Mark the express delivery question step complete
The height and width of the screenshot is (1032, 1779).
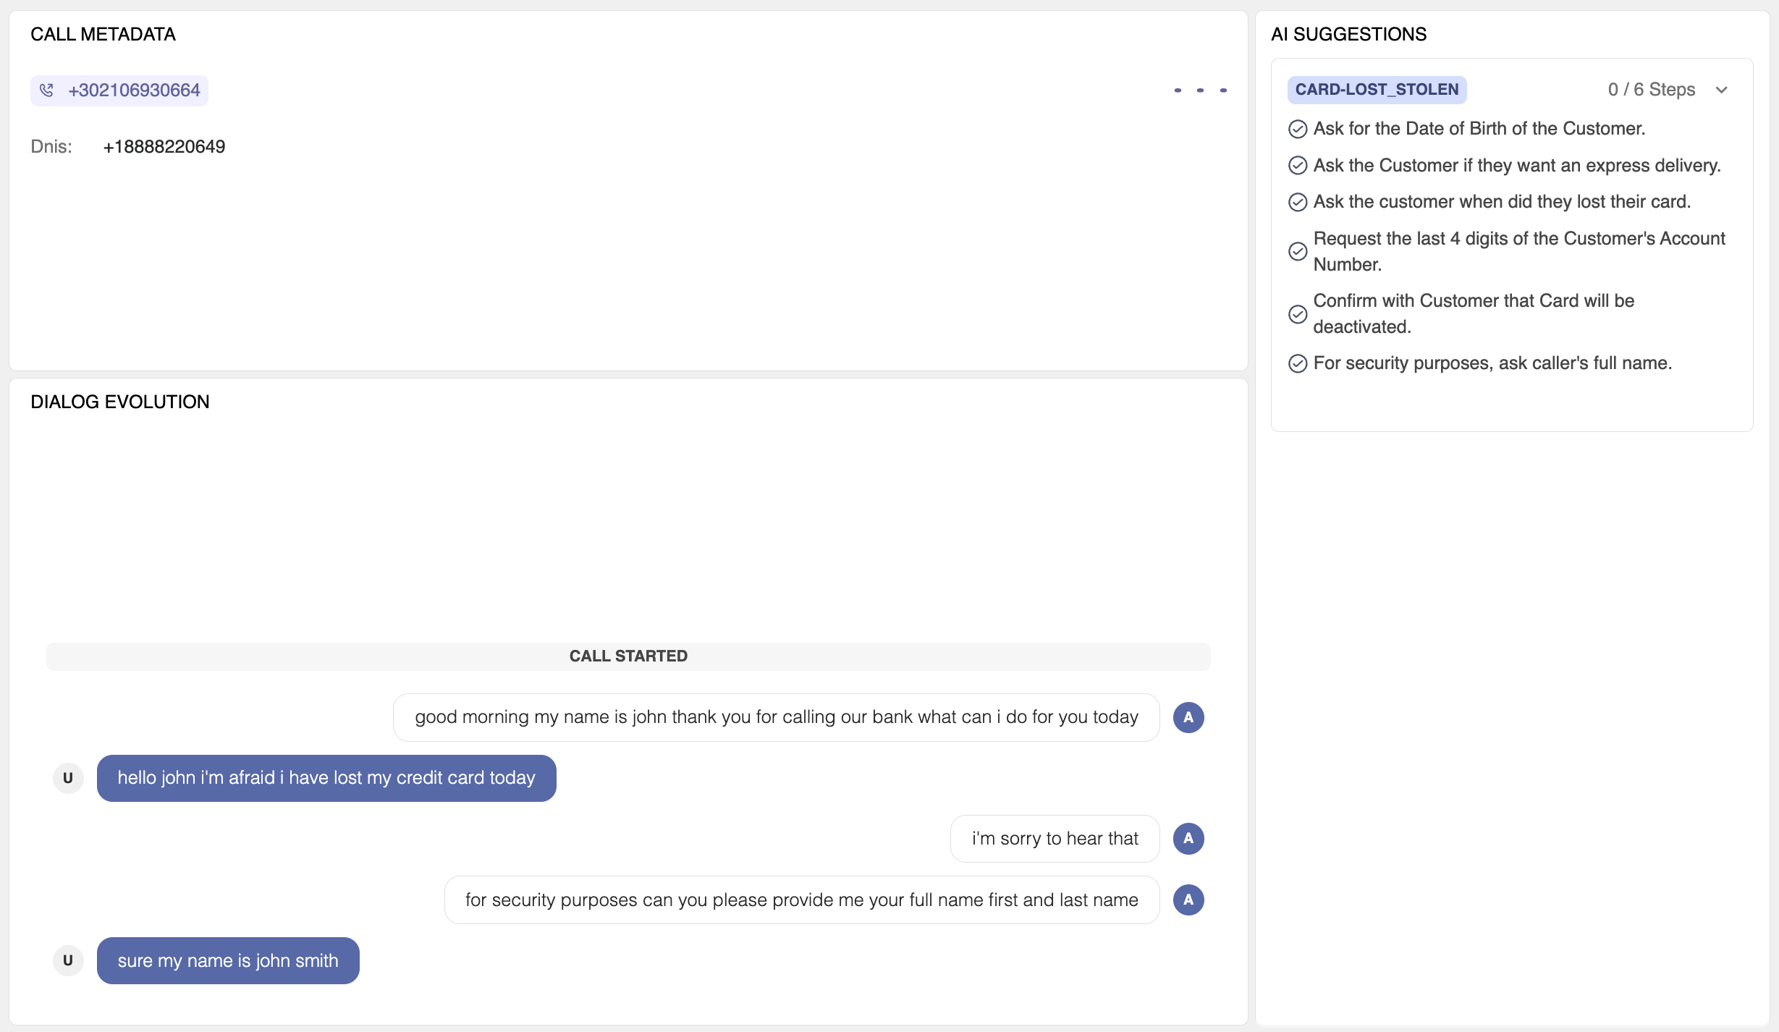click(1298, 165)
